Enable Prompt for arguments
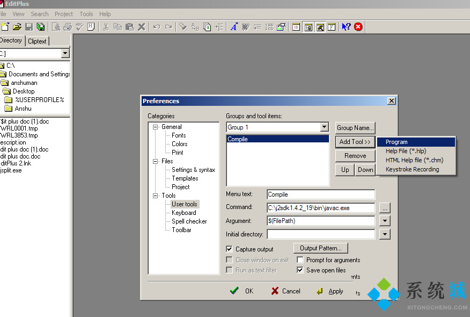This screenshot has width=470, height=317. (300, 260)
